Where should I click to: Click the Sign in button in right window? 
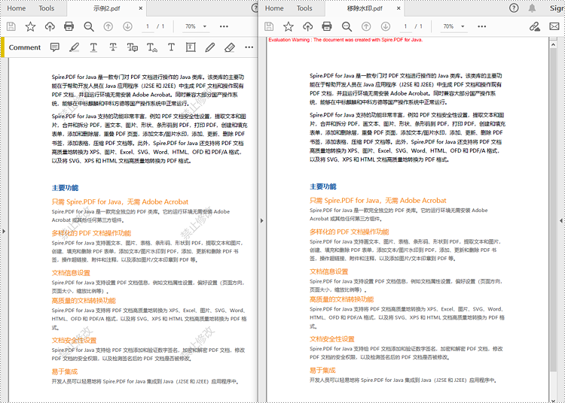557,8
